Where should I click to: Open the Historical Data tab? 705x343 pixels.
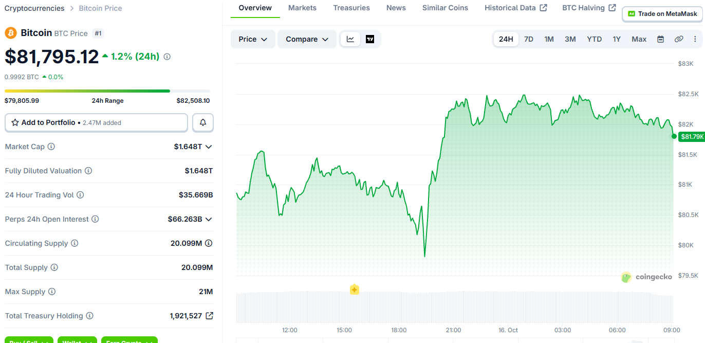coord(515,8)
